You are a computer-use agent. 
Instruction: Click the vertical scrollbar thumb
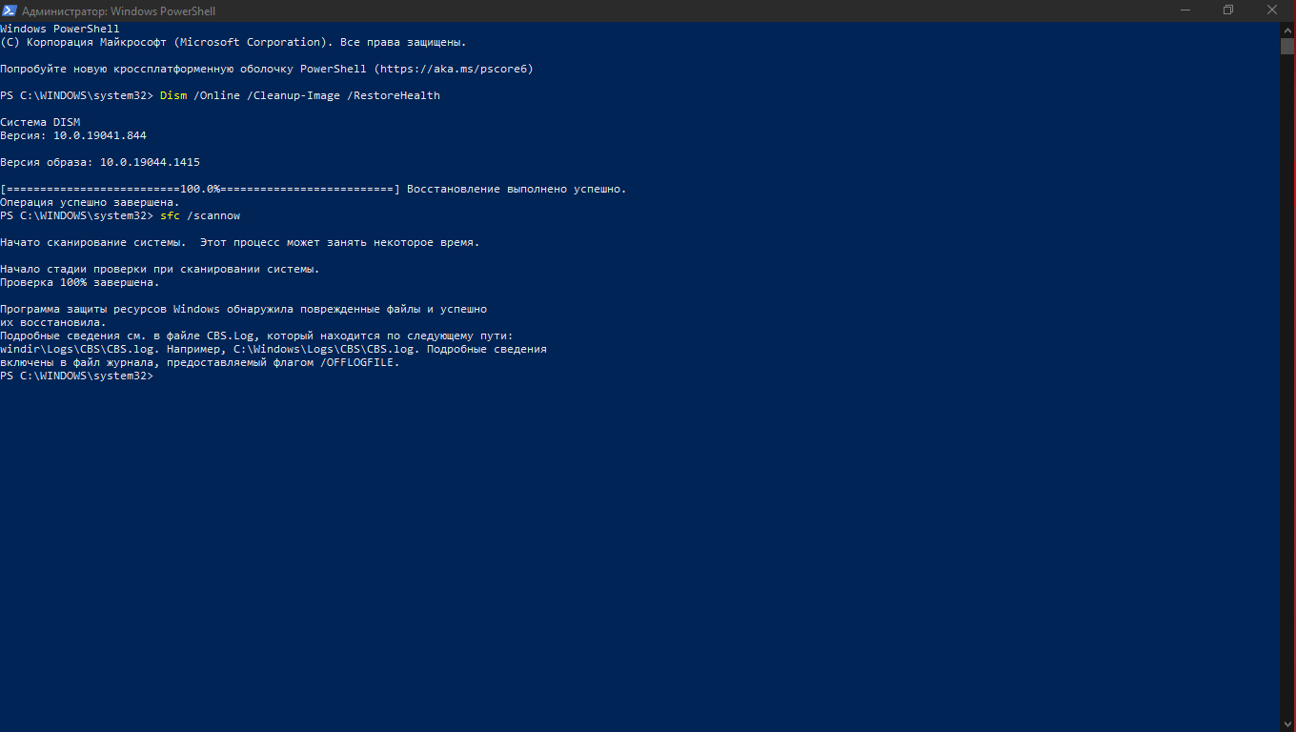point(1287,46)
